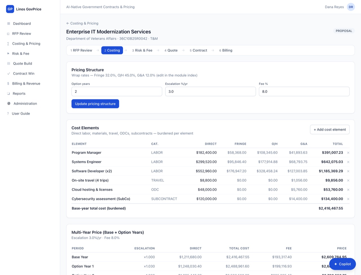Go back to Costing & Pricing link
This screenshot has width=361, height=275.
[x=82, y=23]
